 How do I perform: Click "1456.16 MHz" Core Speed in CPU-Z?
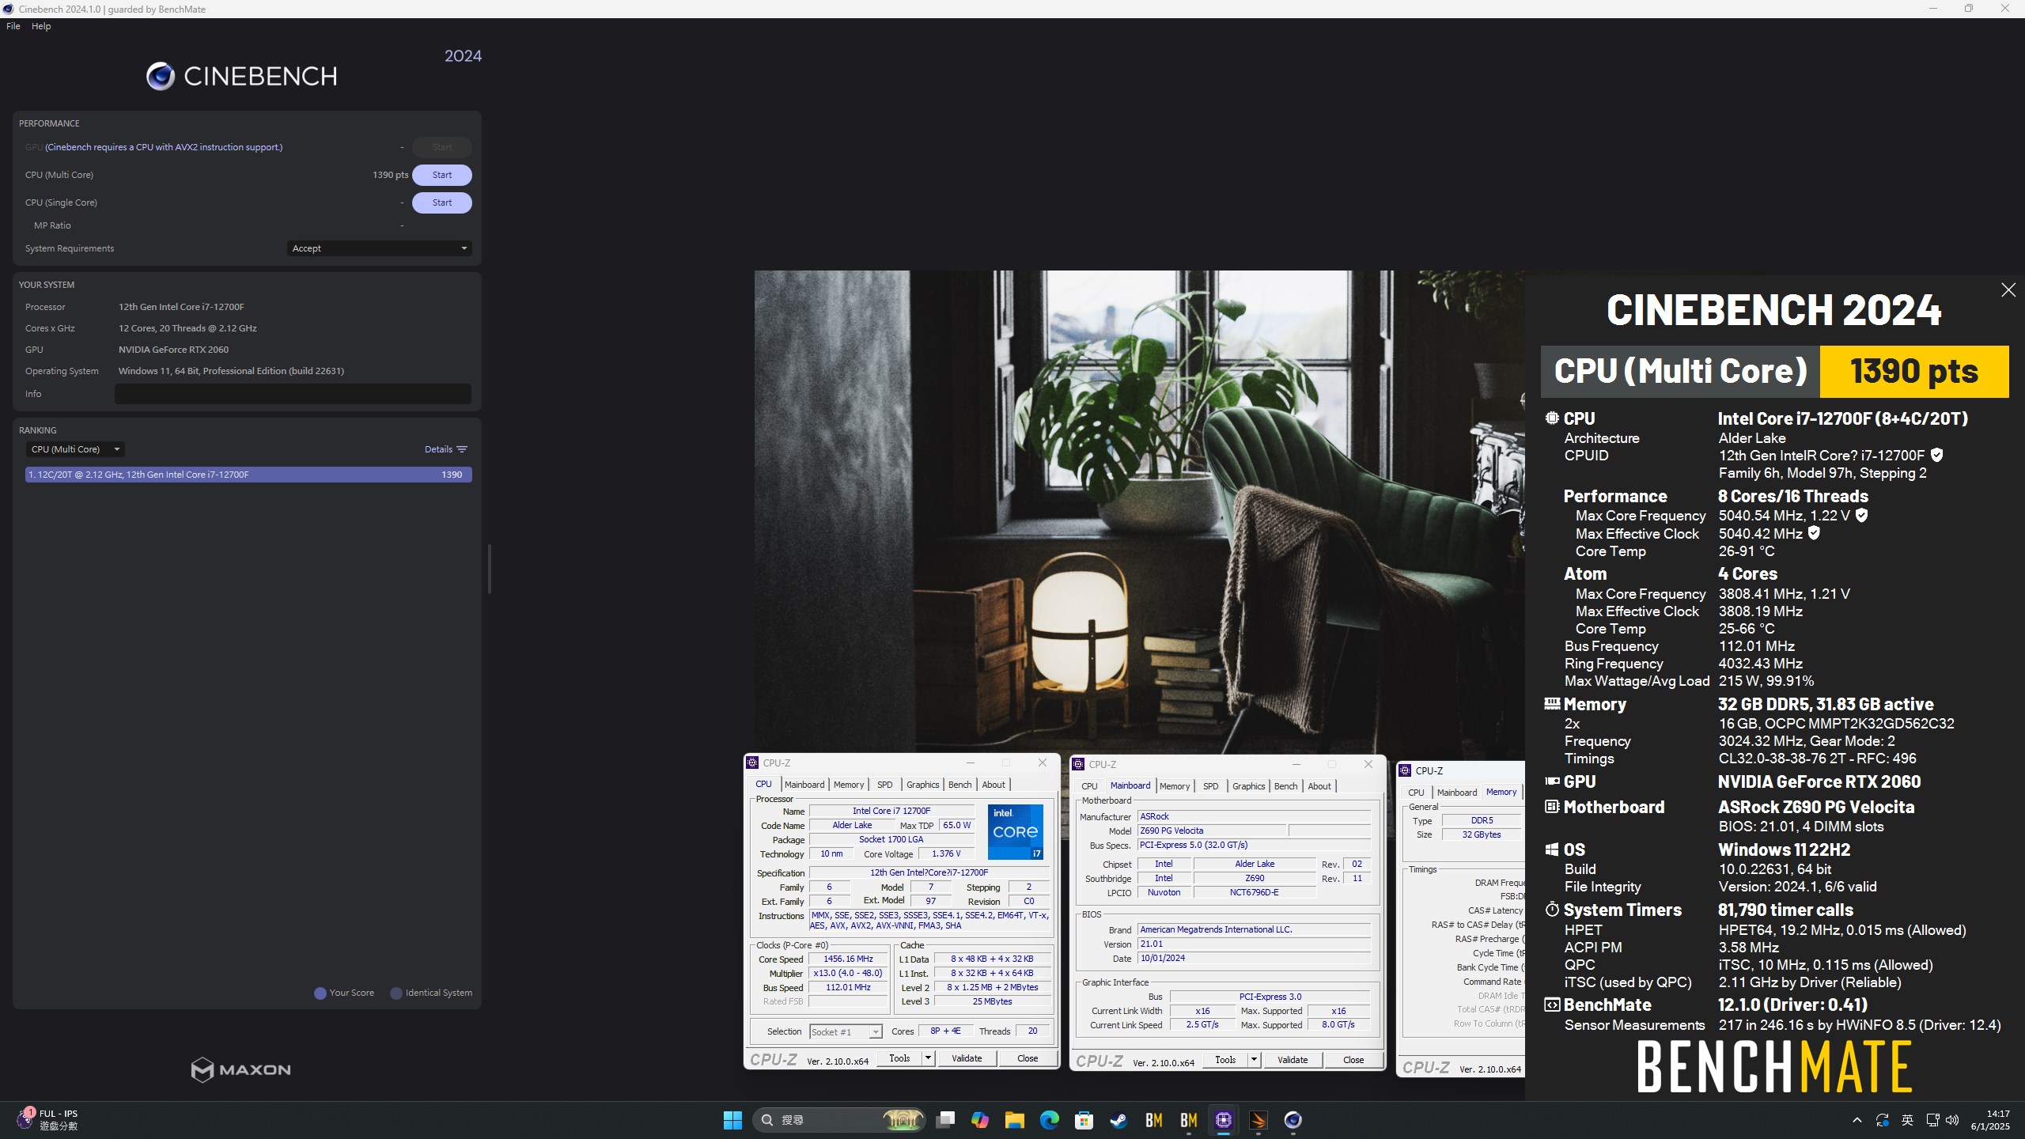848,959
